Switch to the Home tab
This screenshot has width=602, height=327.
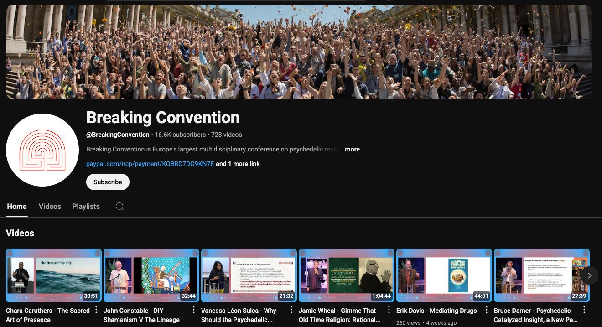coord(17,206)
